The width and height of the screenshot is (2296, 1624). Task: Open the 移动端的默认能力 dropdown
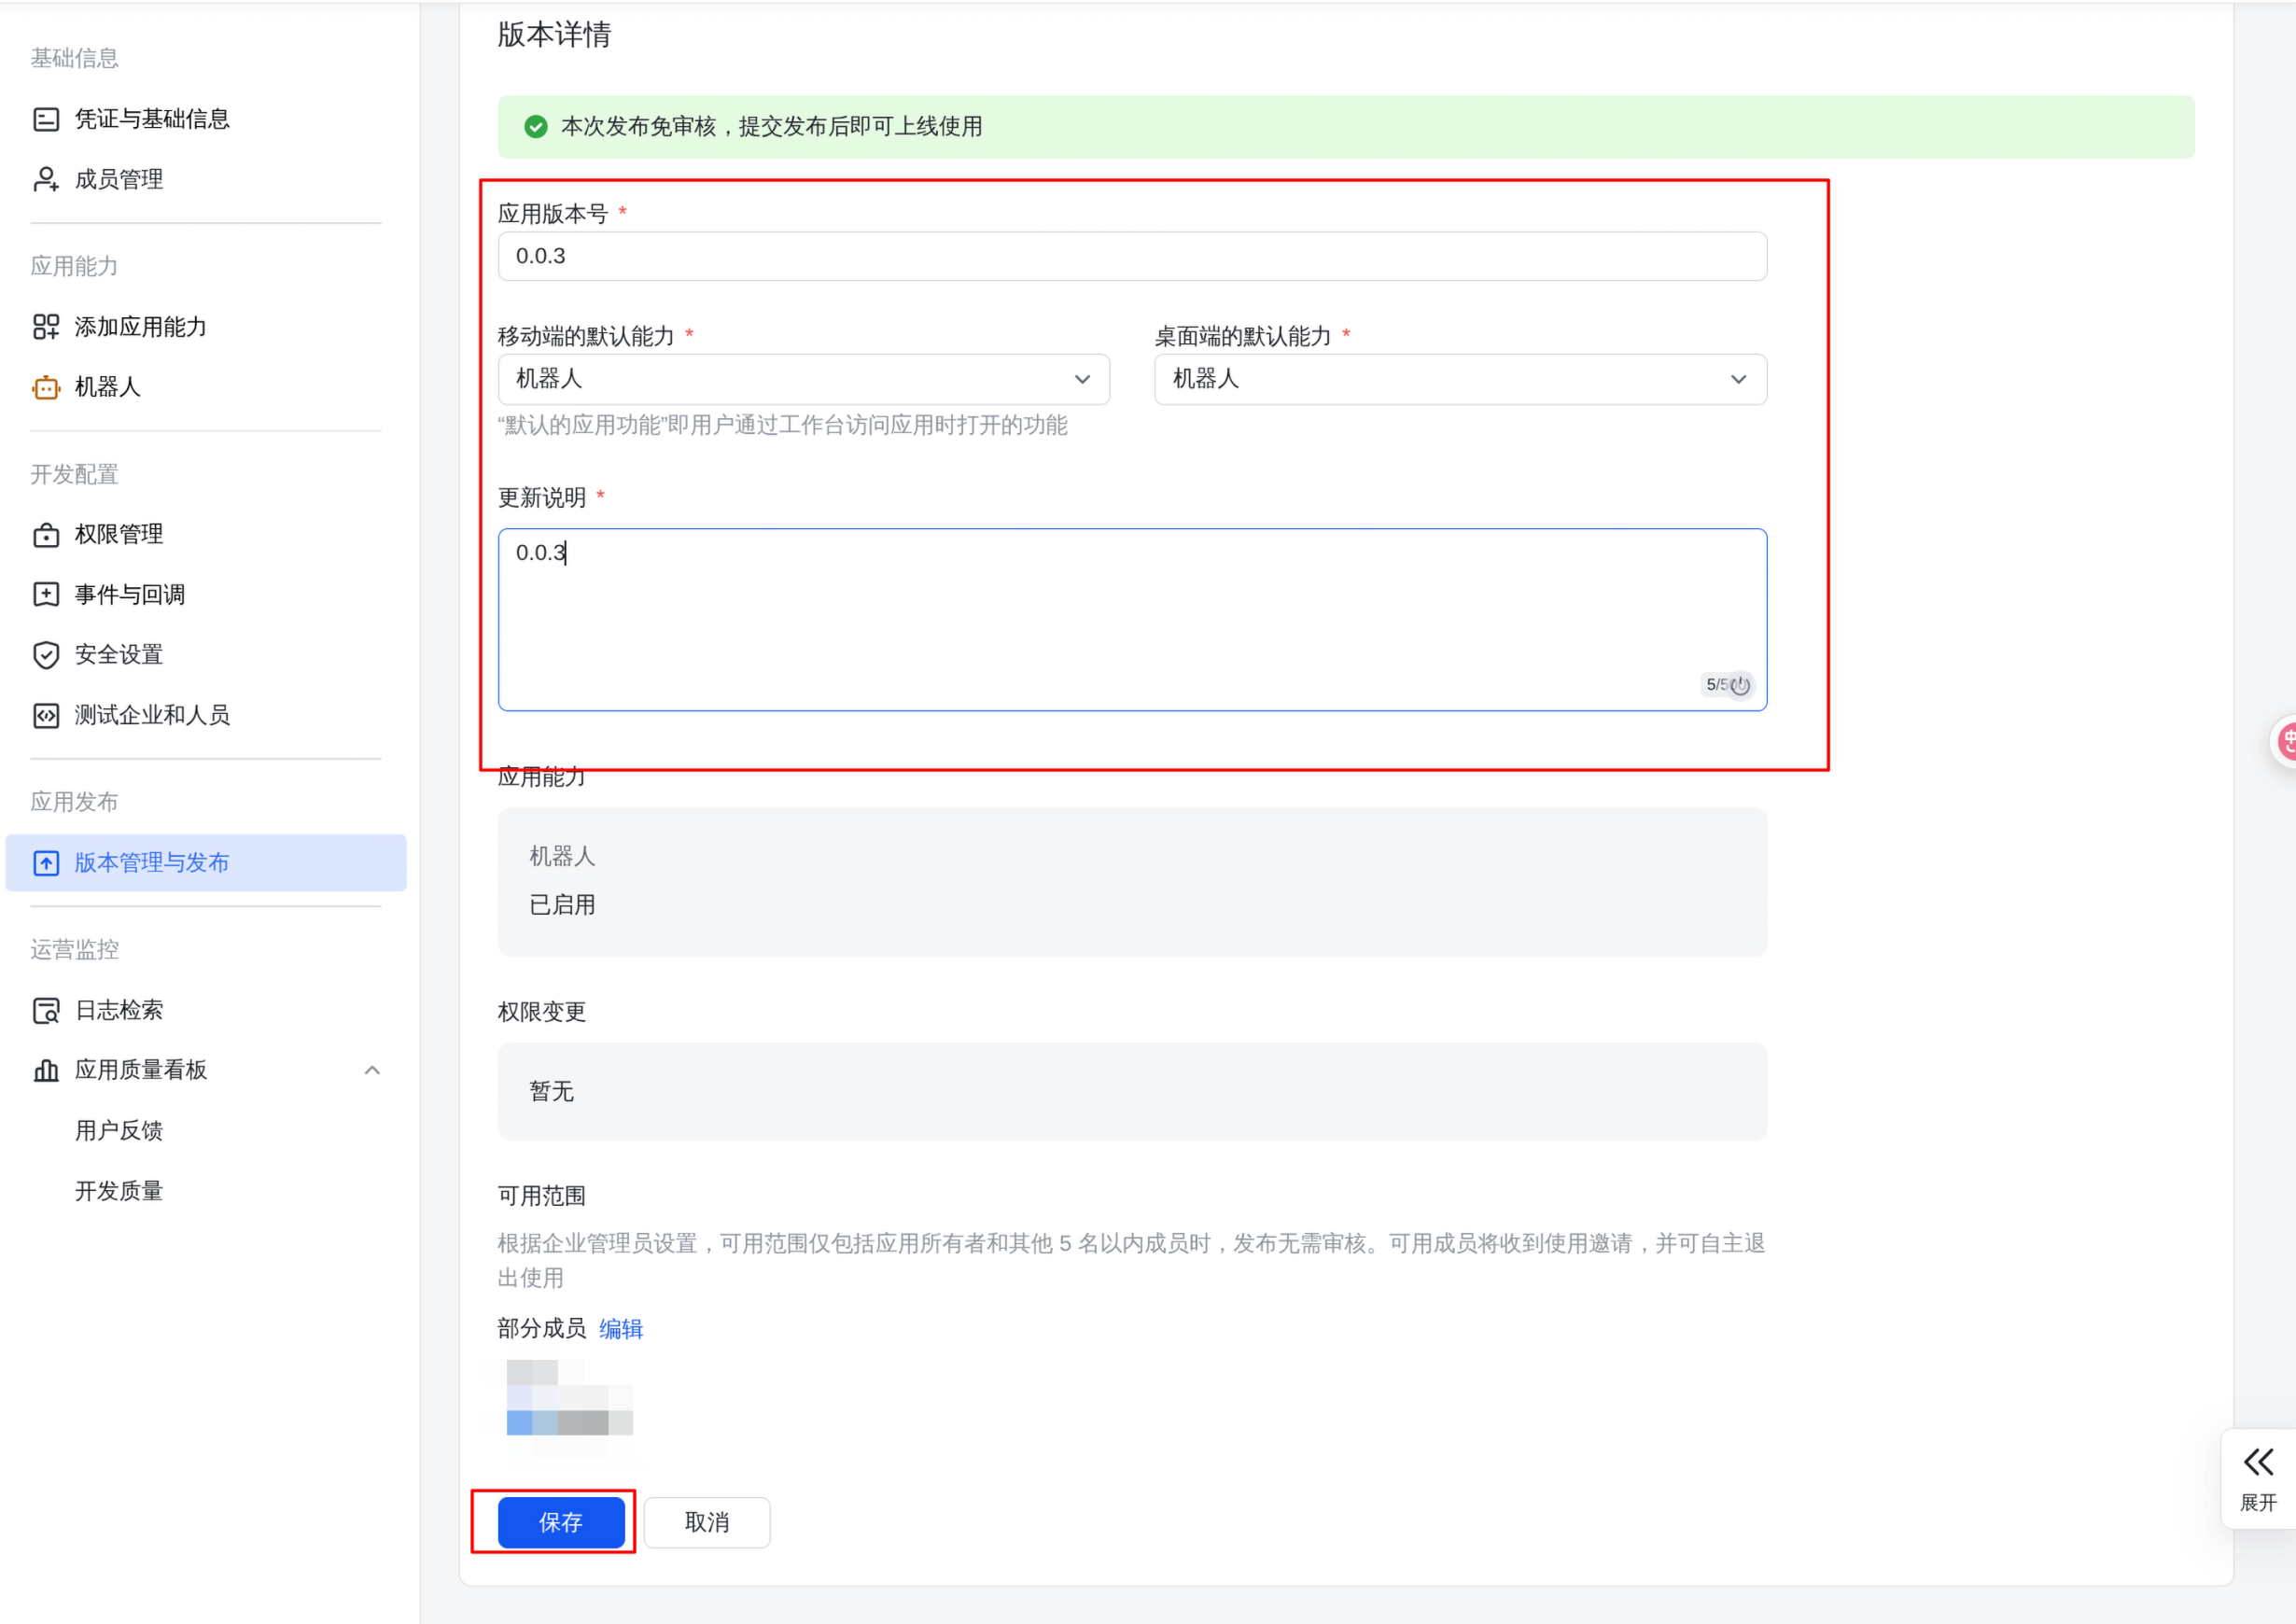pos(803,379)
